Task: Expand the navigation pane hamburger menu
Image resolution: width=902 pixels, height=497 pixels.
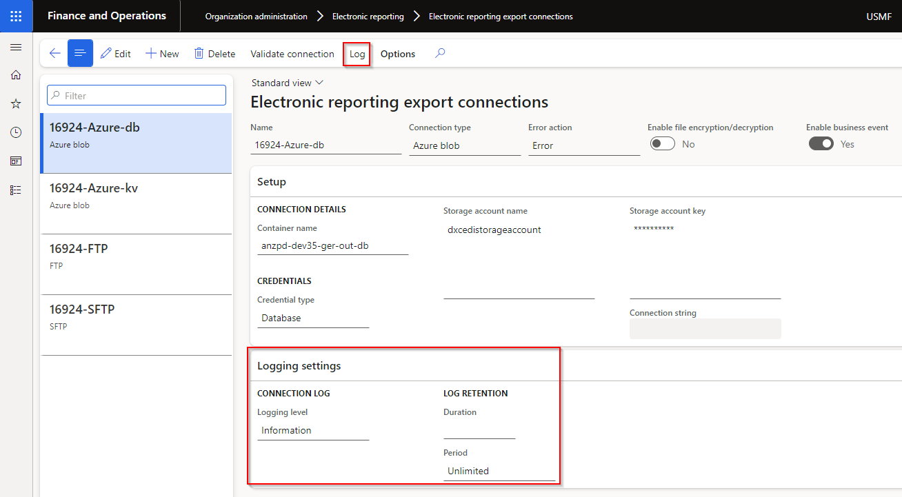Action: [x=16, y=47]
